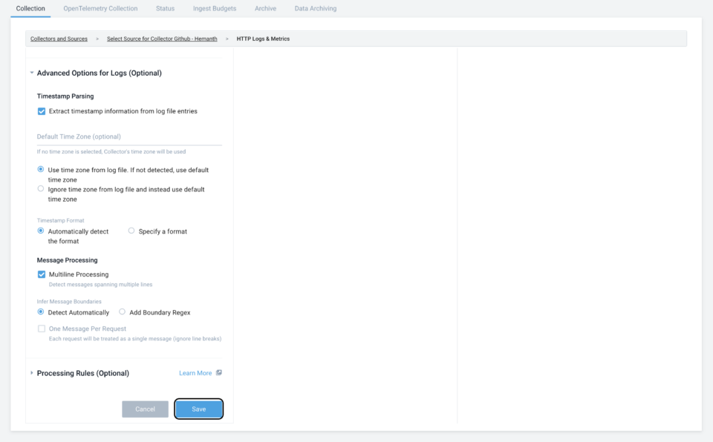This screenshot has height=442, width=713.
Task: Open the Status tab
Action: tap(164, 8)
